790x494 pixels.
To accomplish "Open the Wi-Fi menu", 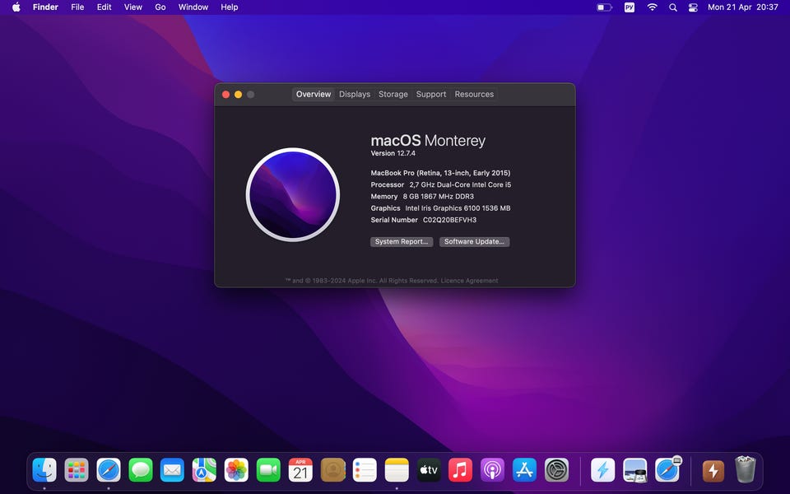I will [652, 7].
